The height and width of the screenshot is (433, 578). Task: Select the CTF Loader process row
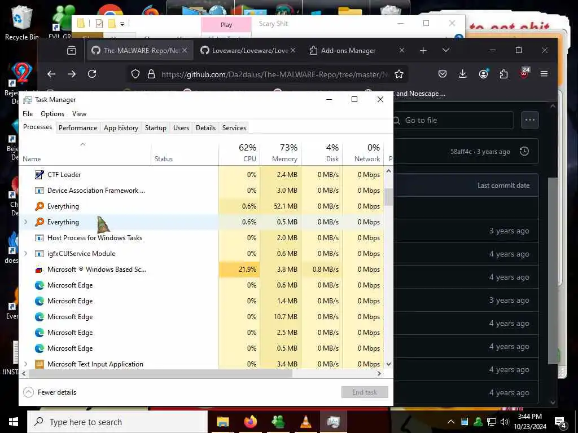point(202,175)
